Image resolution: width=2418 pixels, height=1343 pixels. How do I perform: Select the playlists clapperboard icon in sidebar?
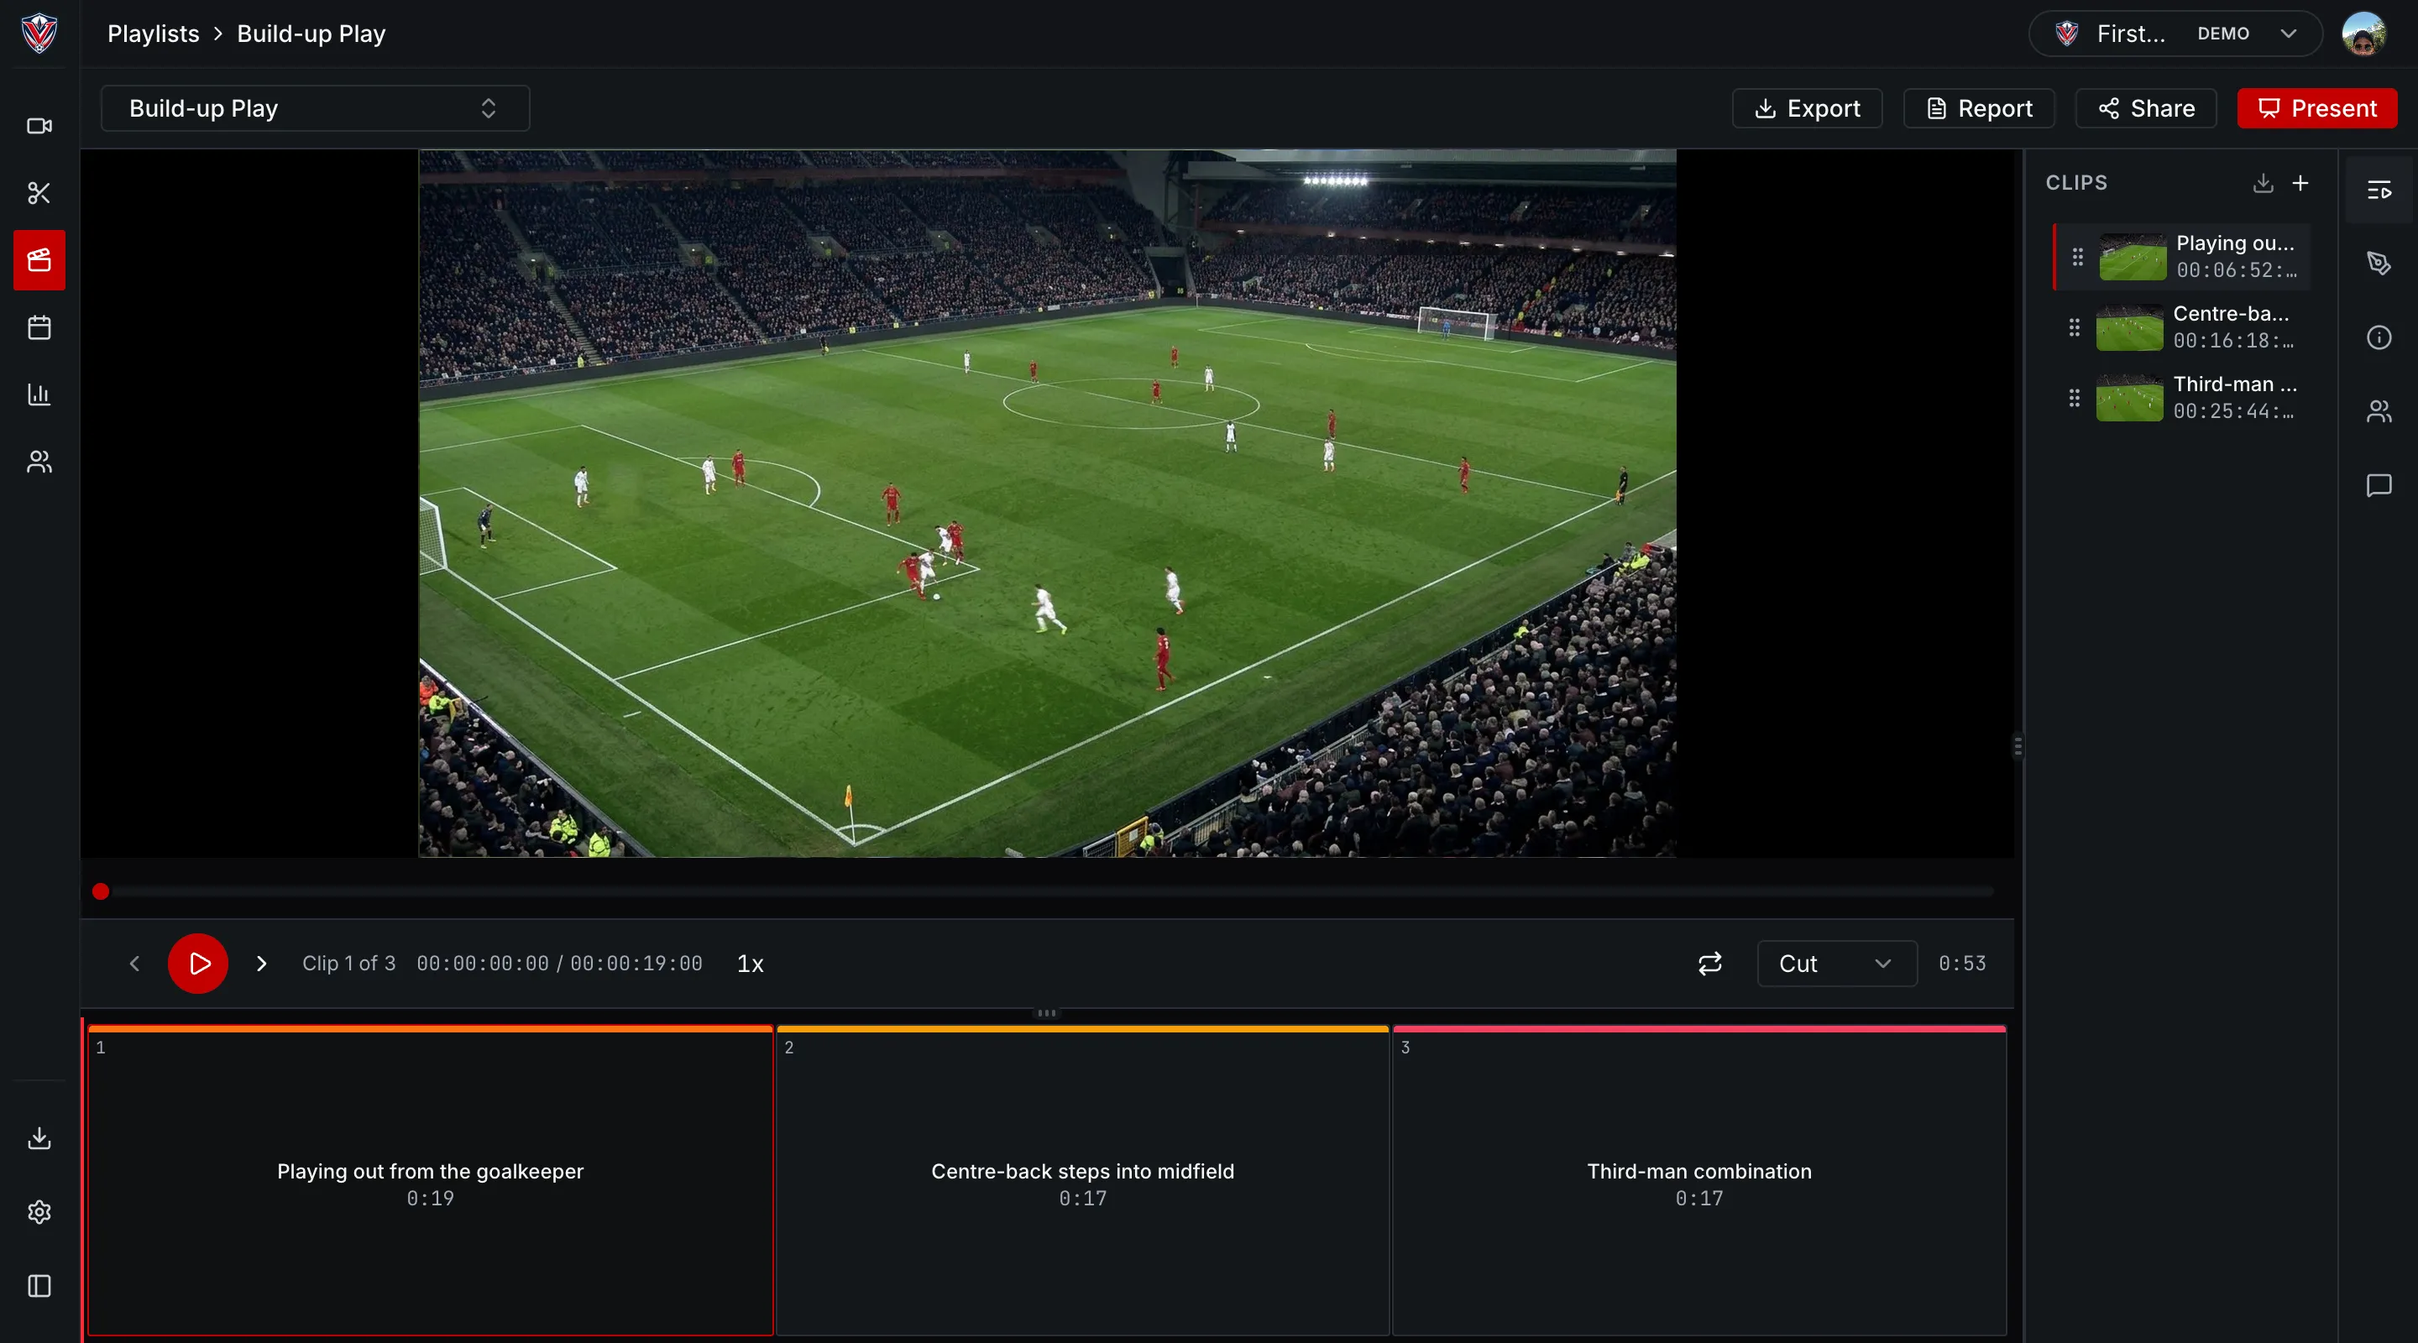coord(39,260)
